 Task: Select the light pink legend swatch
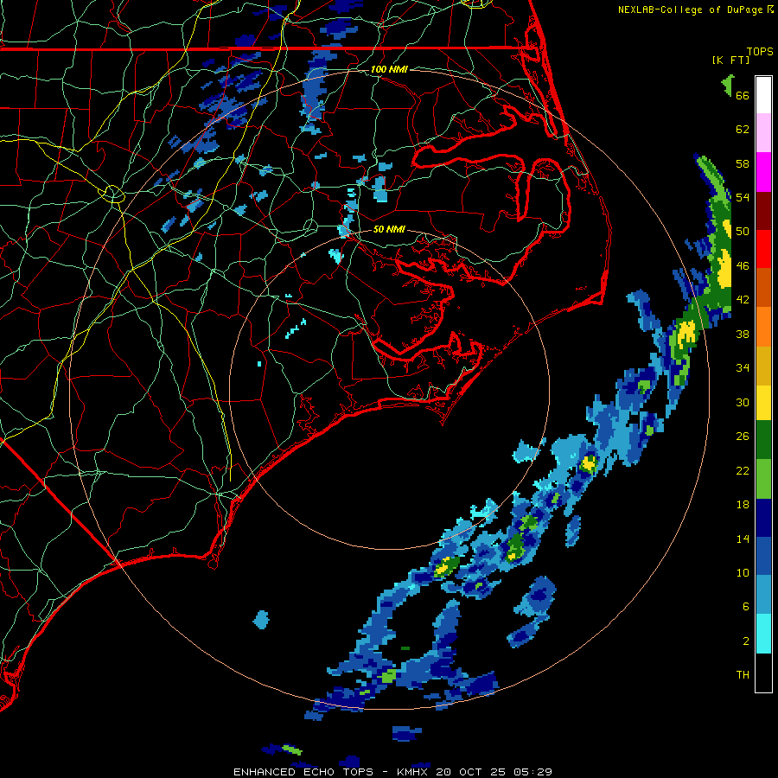pos(763,133)
